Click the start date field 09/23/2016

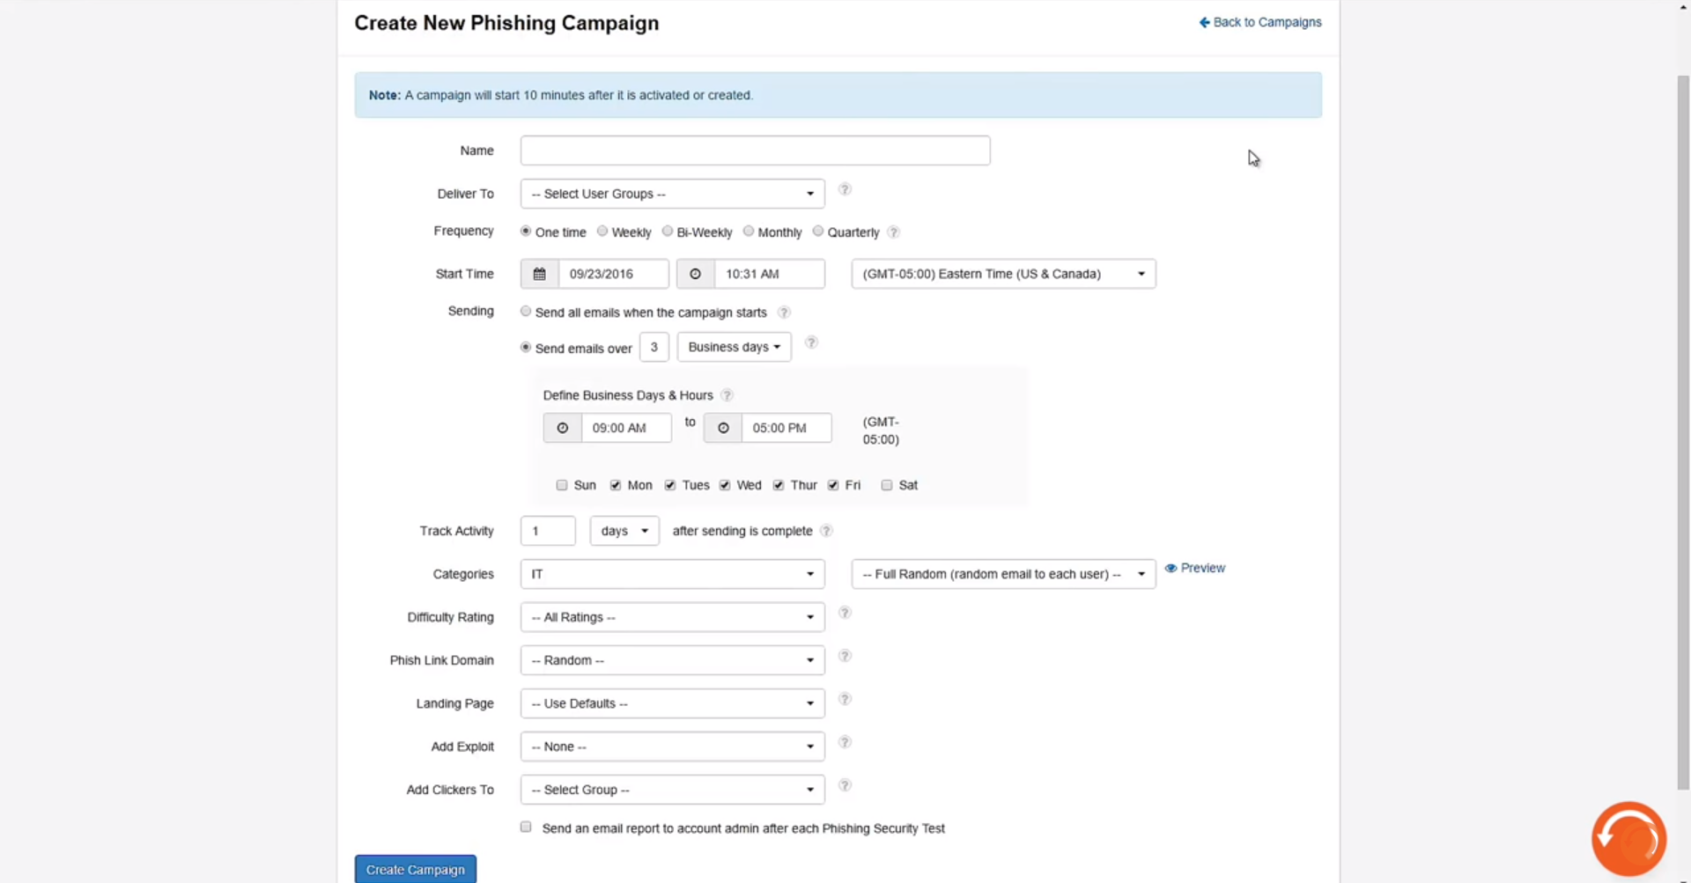coord(613,274)
